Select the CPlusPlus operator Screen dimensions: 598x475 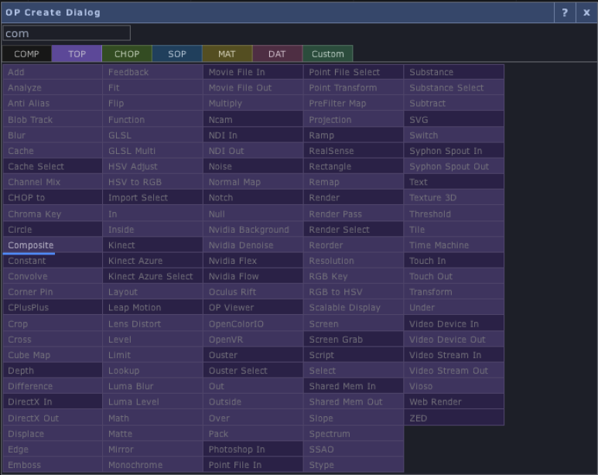tap(53, 307)
